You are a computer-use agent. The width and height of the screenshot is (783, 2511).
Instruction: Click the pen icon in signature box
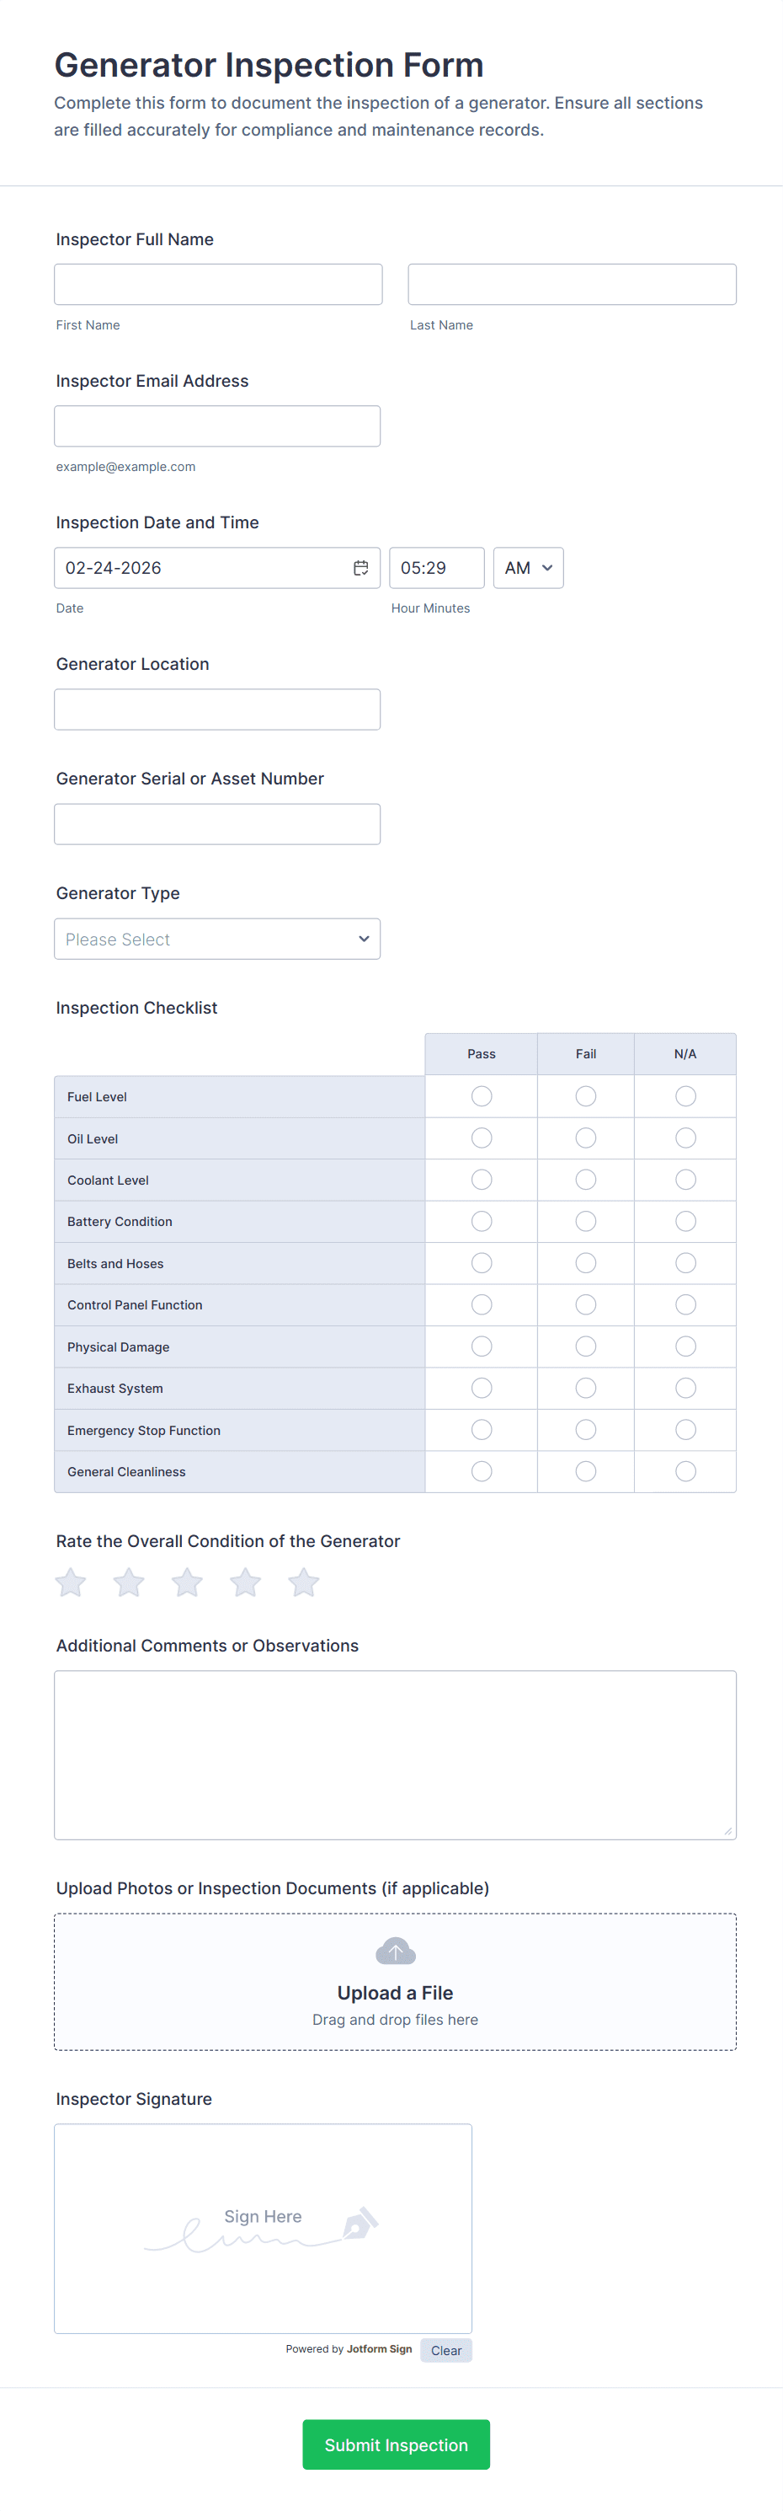tap(360, 2225)
